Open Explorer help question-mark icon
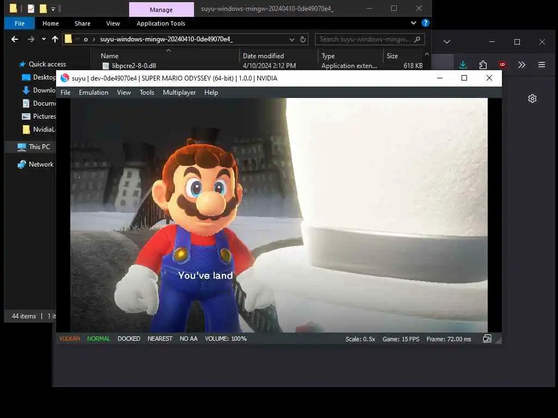The width and height of the screenshot is (558, 418). (425, 23)
